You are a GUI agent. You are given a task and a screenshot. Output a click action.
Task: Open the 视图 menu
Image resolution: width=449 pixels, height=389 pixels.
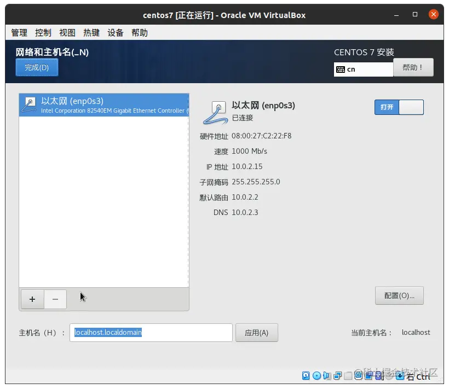[x=67, y=33]
